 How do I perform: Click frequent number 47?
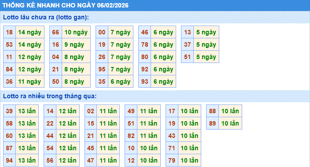[x=91, y=160]
